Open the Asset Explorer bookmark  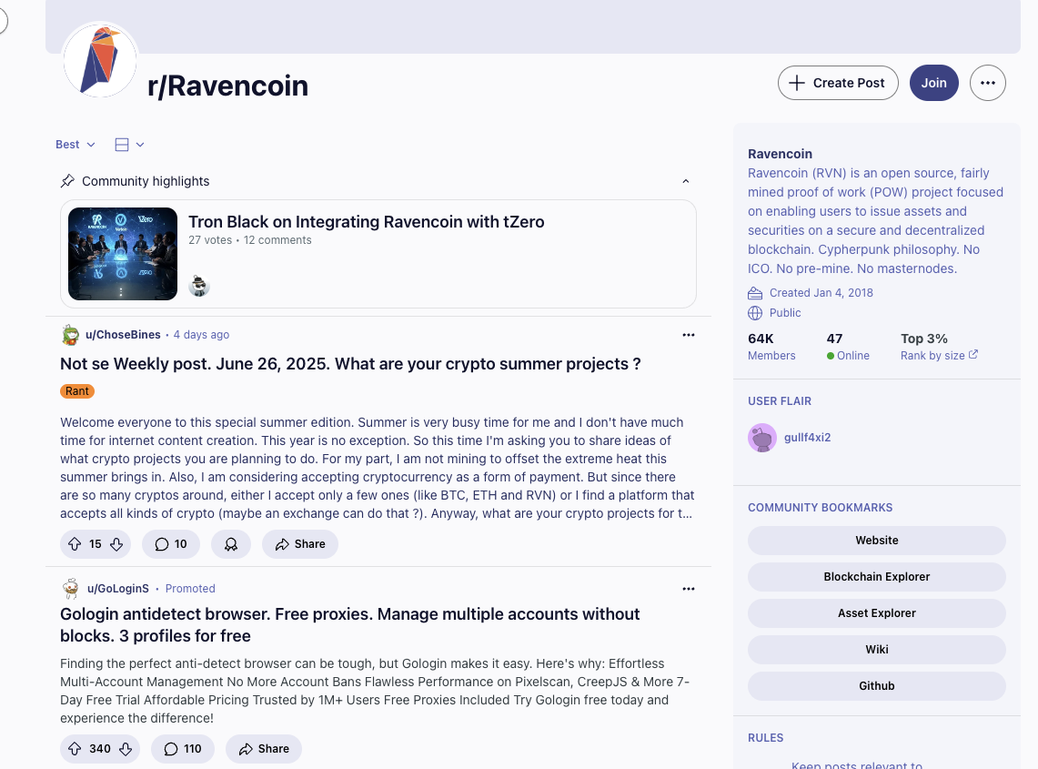[x=876, y=613]
